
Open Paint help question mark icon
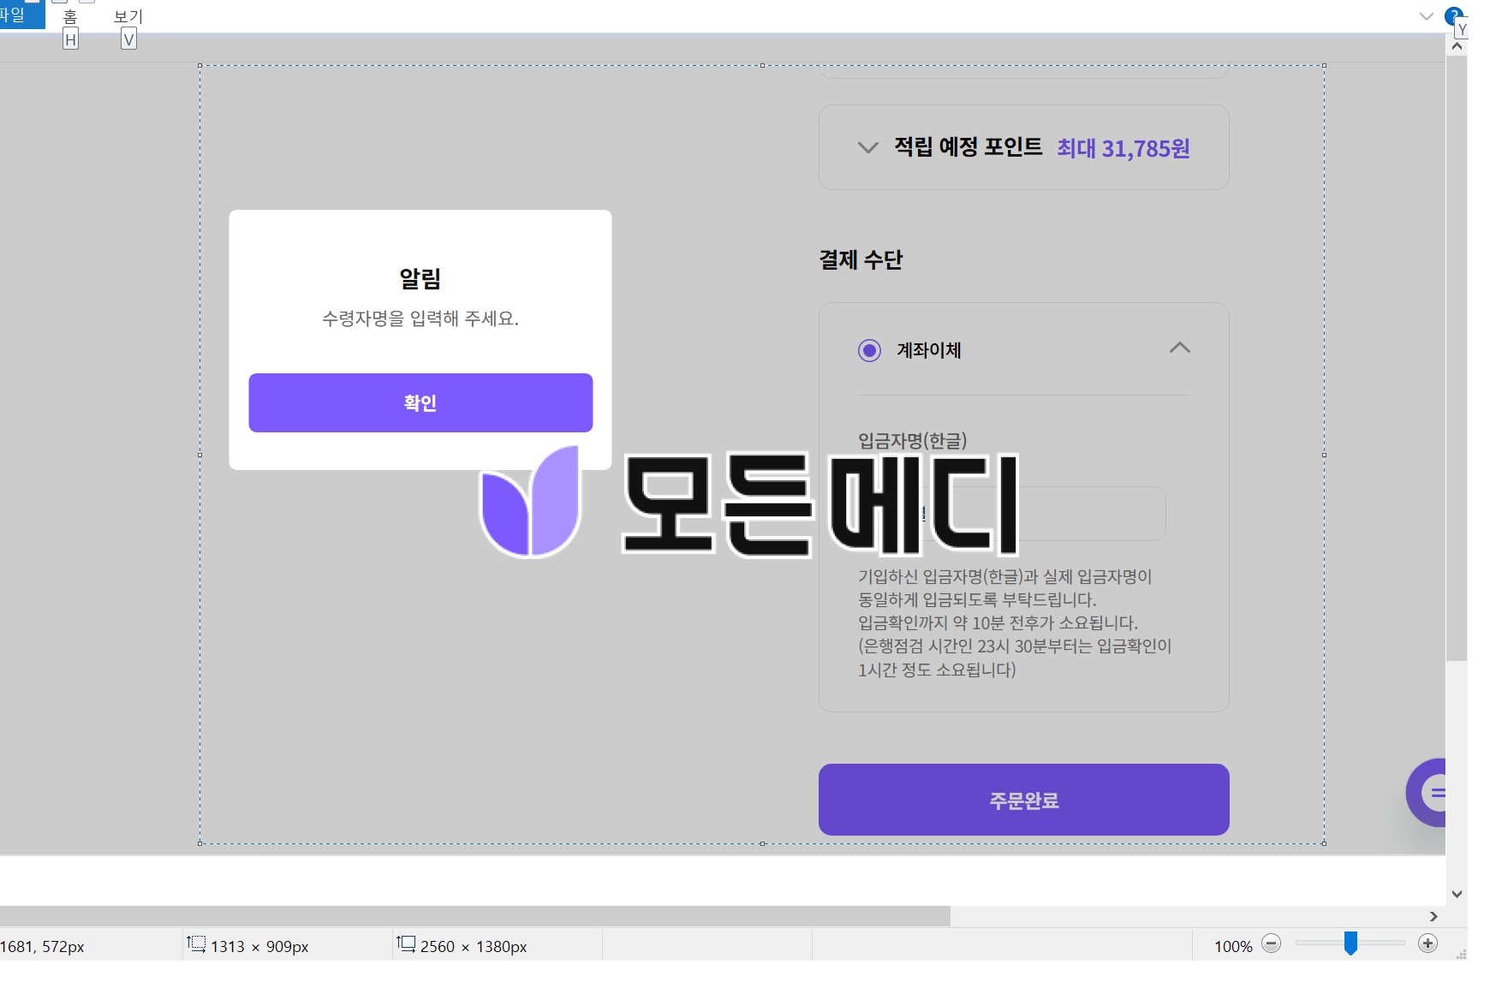point(1452,16)
